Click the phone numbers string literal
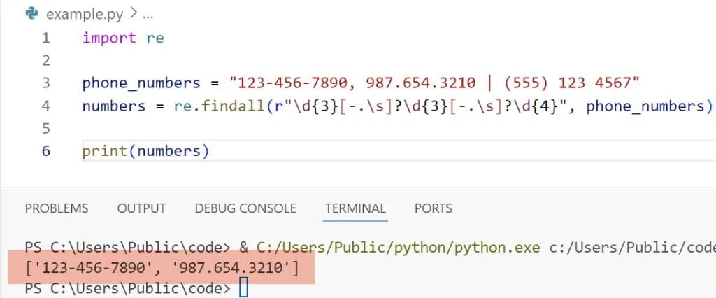This screenshot has width=716, height=298. (x=435, y=83)
